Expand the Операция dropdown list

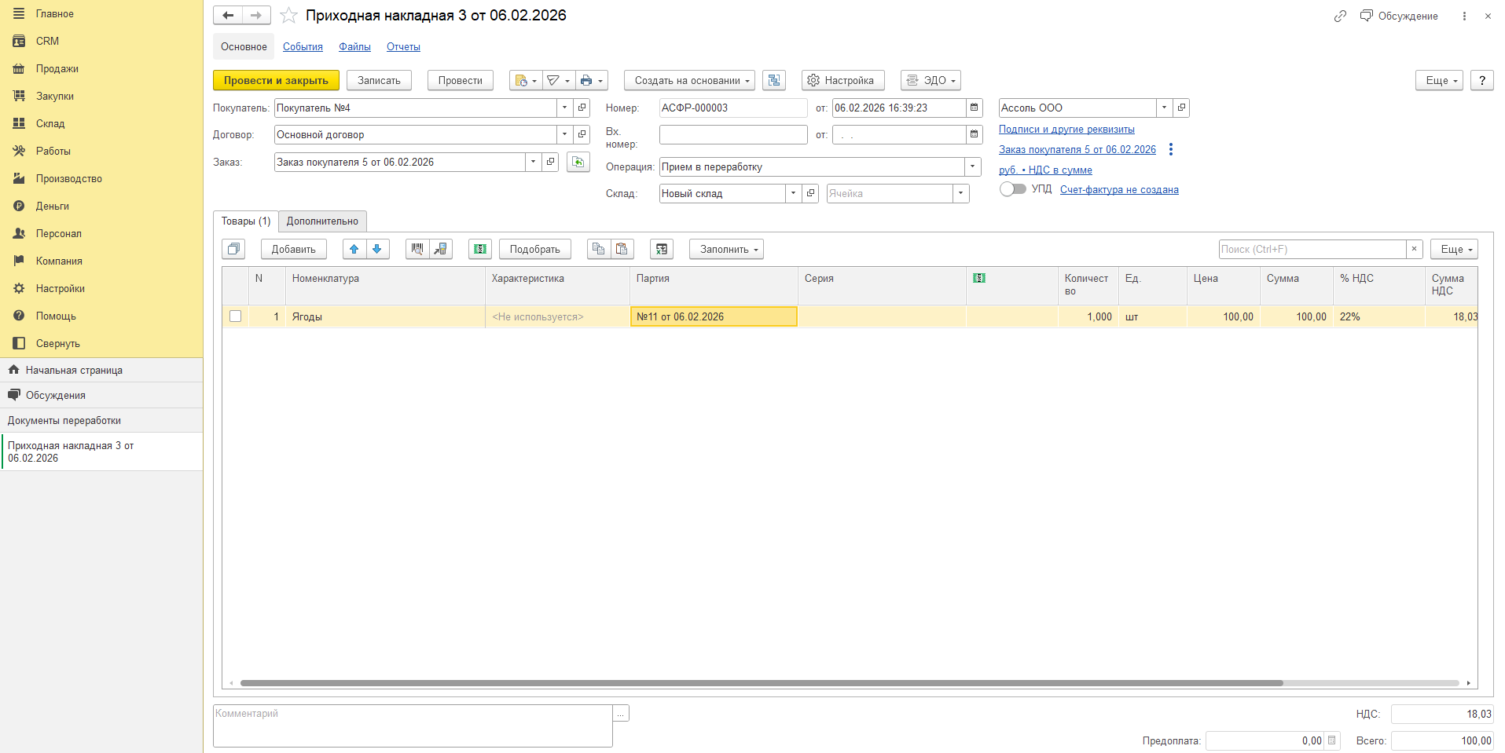click(973, 166)
